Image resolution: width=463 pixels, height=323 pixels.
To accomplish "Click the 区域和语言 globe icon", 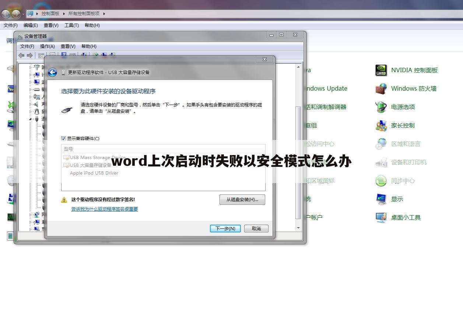I will pyautogui.click(x=381, y=144).
